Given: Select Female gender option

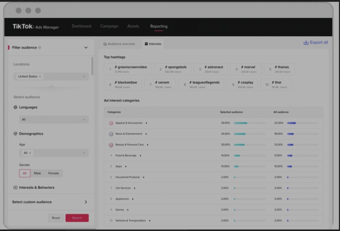Looking at the screenshot, I should coord(54,173).
